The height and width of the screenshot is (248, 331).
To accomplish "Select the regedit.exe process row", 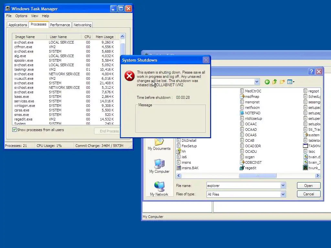I will [66, 119].
